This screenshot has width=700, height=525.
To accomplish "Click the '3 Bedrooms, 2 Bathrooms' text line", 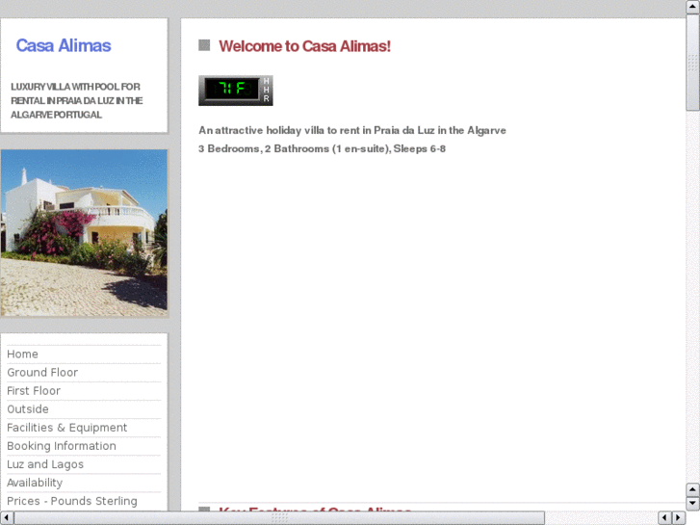I will pos(322,148).
